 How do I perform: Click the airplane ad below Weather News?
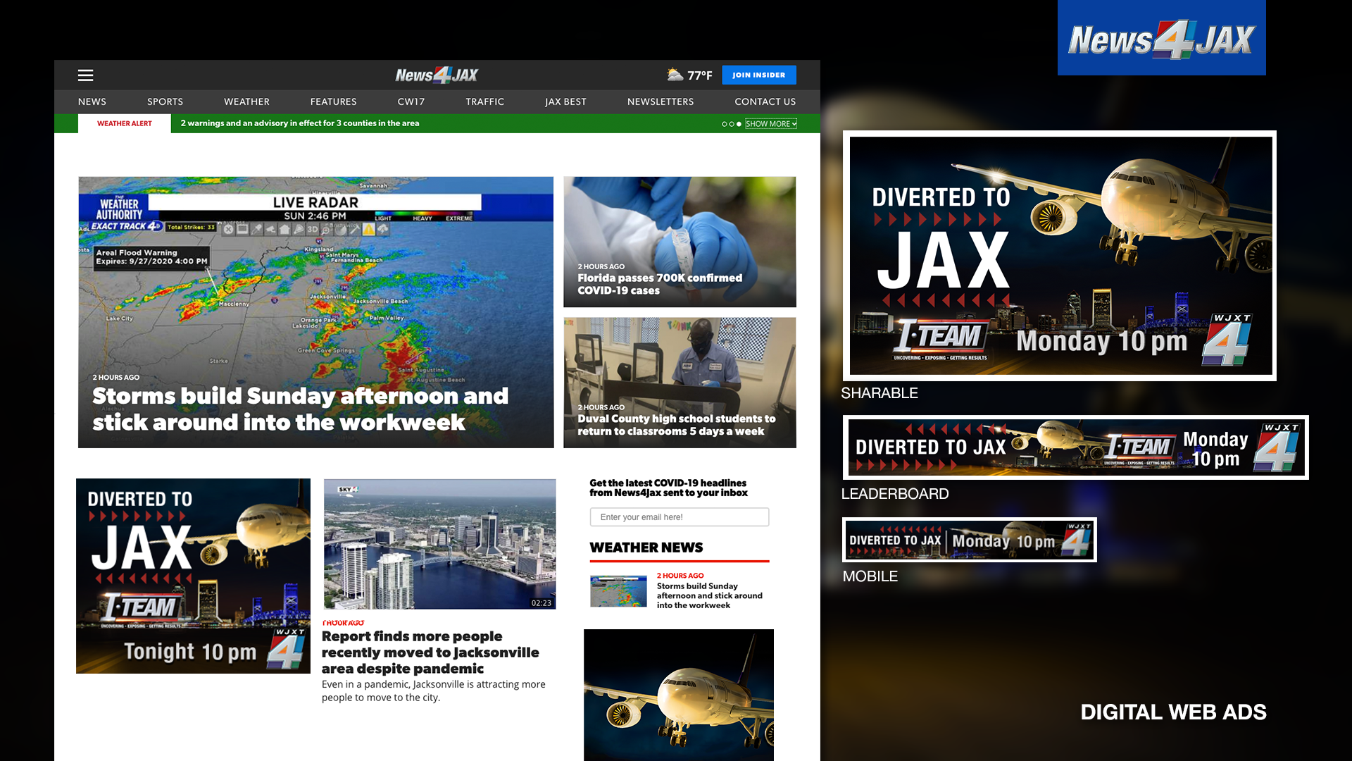tap(679, 695)
